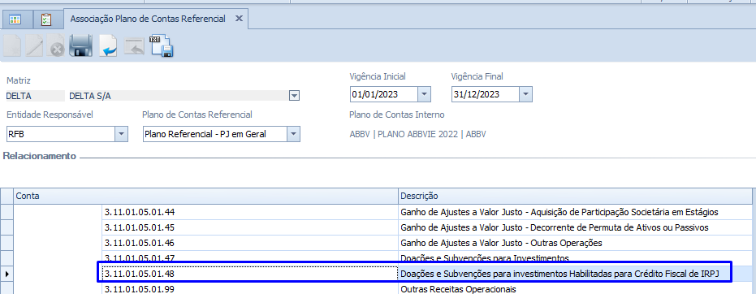The height and width of the screenshot is (294, 756).
Task: Click the Descrição column header
Action: [x=575, y=197]
